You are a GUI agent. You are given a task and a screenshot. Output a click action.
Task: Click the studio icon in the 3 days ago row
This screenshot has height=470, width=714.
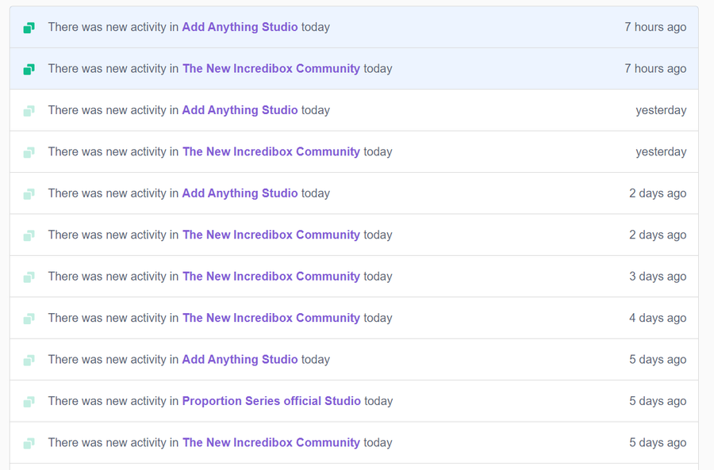coord(29,277)
